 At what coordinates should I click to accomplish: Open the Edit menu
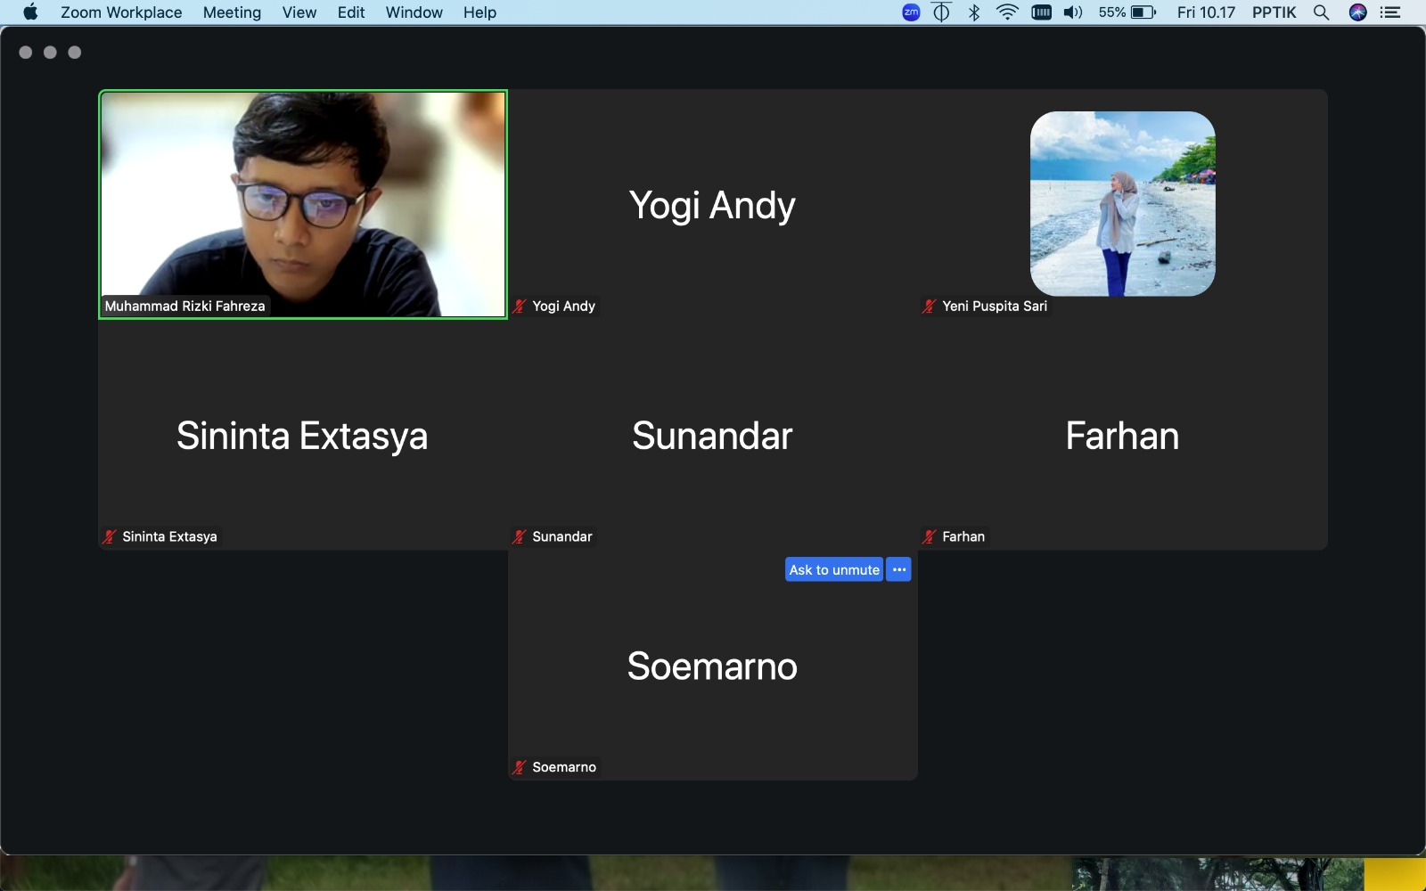point(351,12)
